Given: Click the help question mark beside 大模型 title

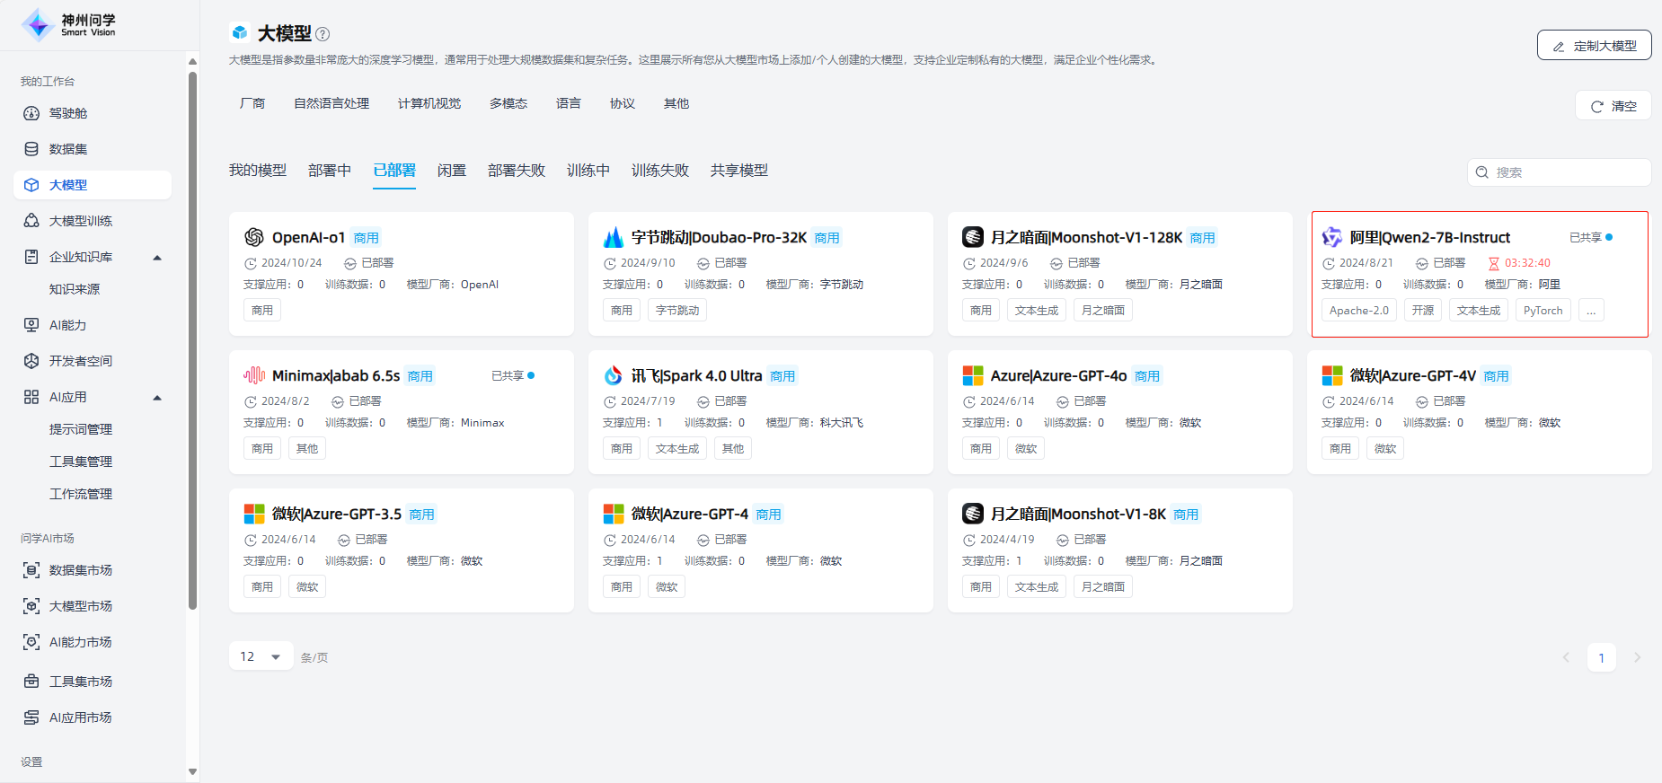Looking at the screenshot, I should (x=323, y=34).
